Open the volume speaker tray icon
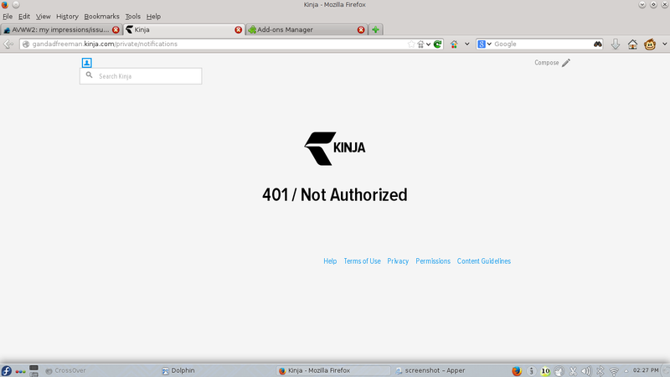This screenshot has height=377, width=670. [x=586, y=371]
